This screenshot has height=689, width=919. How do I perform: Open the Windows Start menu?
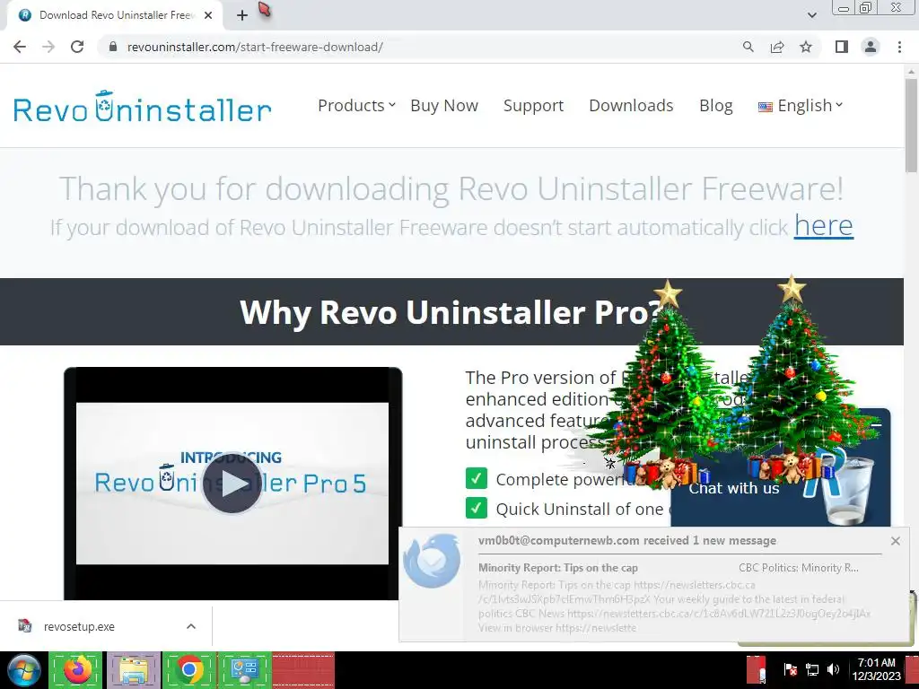(23, 669)
